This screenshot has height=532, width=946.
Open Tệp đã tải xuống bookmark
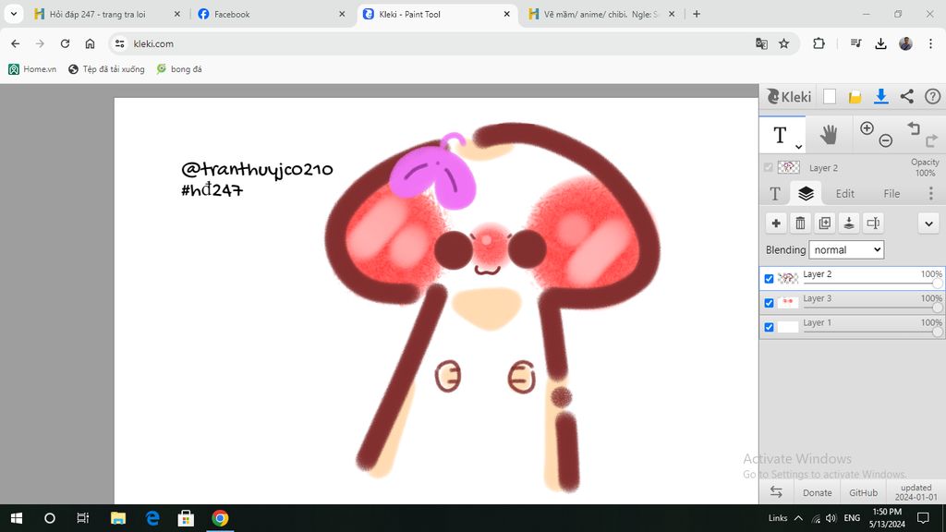point(107,68)
